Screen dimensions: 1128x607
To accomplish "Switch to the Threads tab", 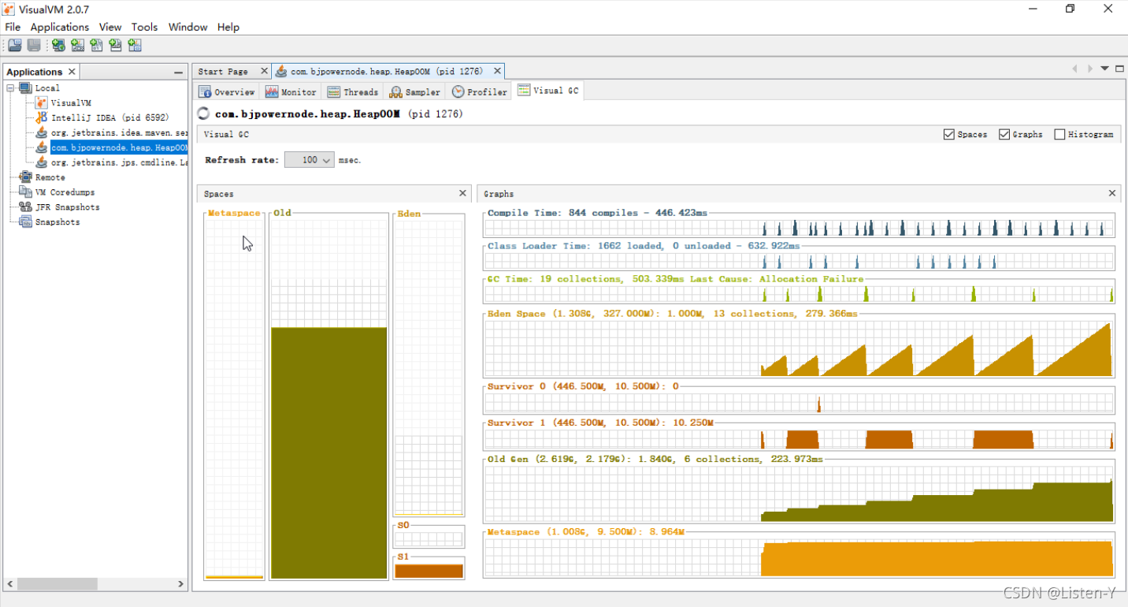I will [353, 92].
